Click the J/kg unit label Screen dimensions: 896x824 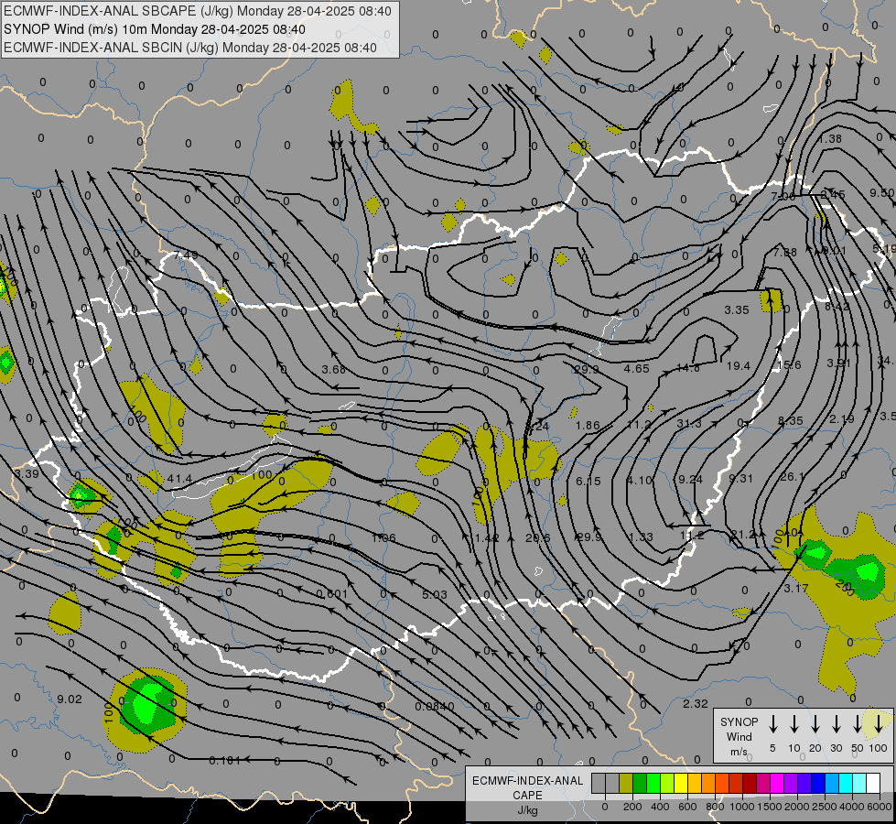coord(527,810)
